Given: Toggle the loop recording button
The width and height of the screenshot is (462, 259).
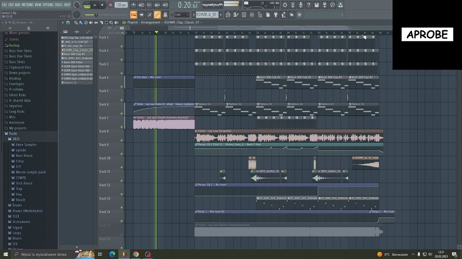Looking at the screenshot, I should 165,5.
